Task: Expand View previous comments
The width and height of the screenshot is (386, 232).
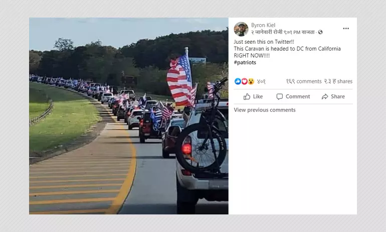Action: pos(265,110)
